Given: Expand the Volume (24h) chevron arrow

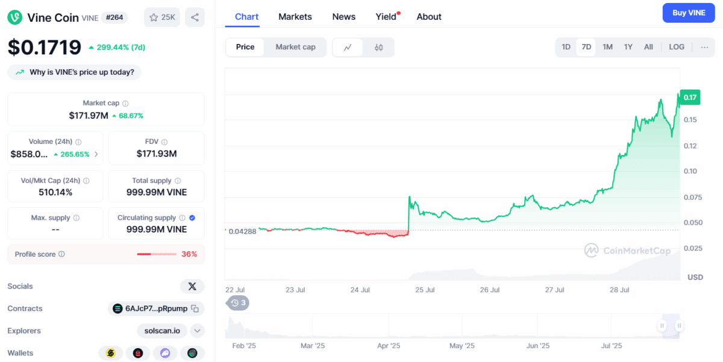Looking at the screenshot, I should (96, 154).
